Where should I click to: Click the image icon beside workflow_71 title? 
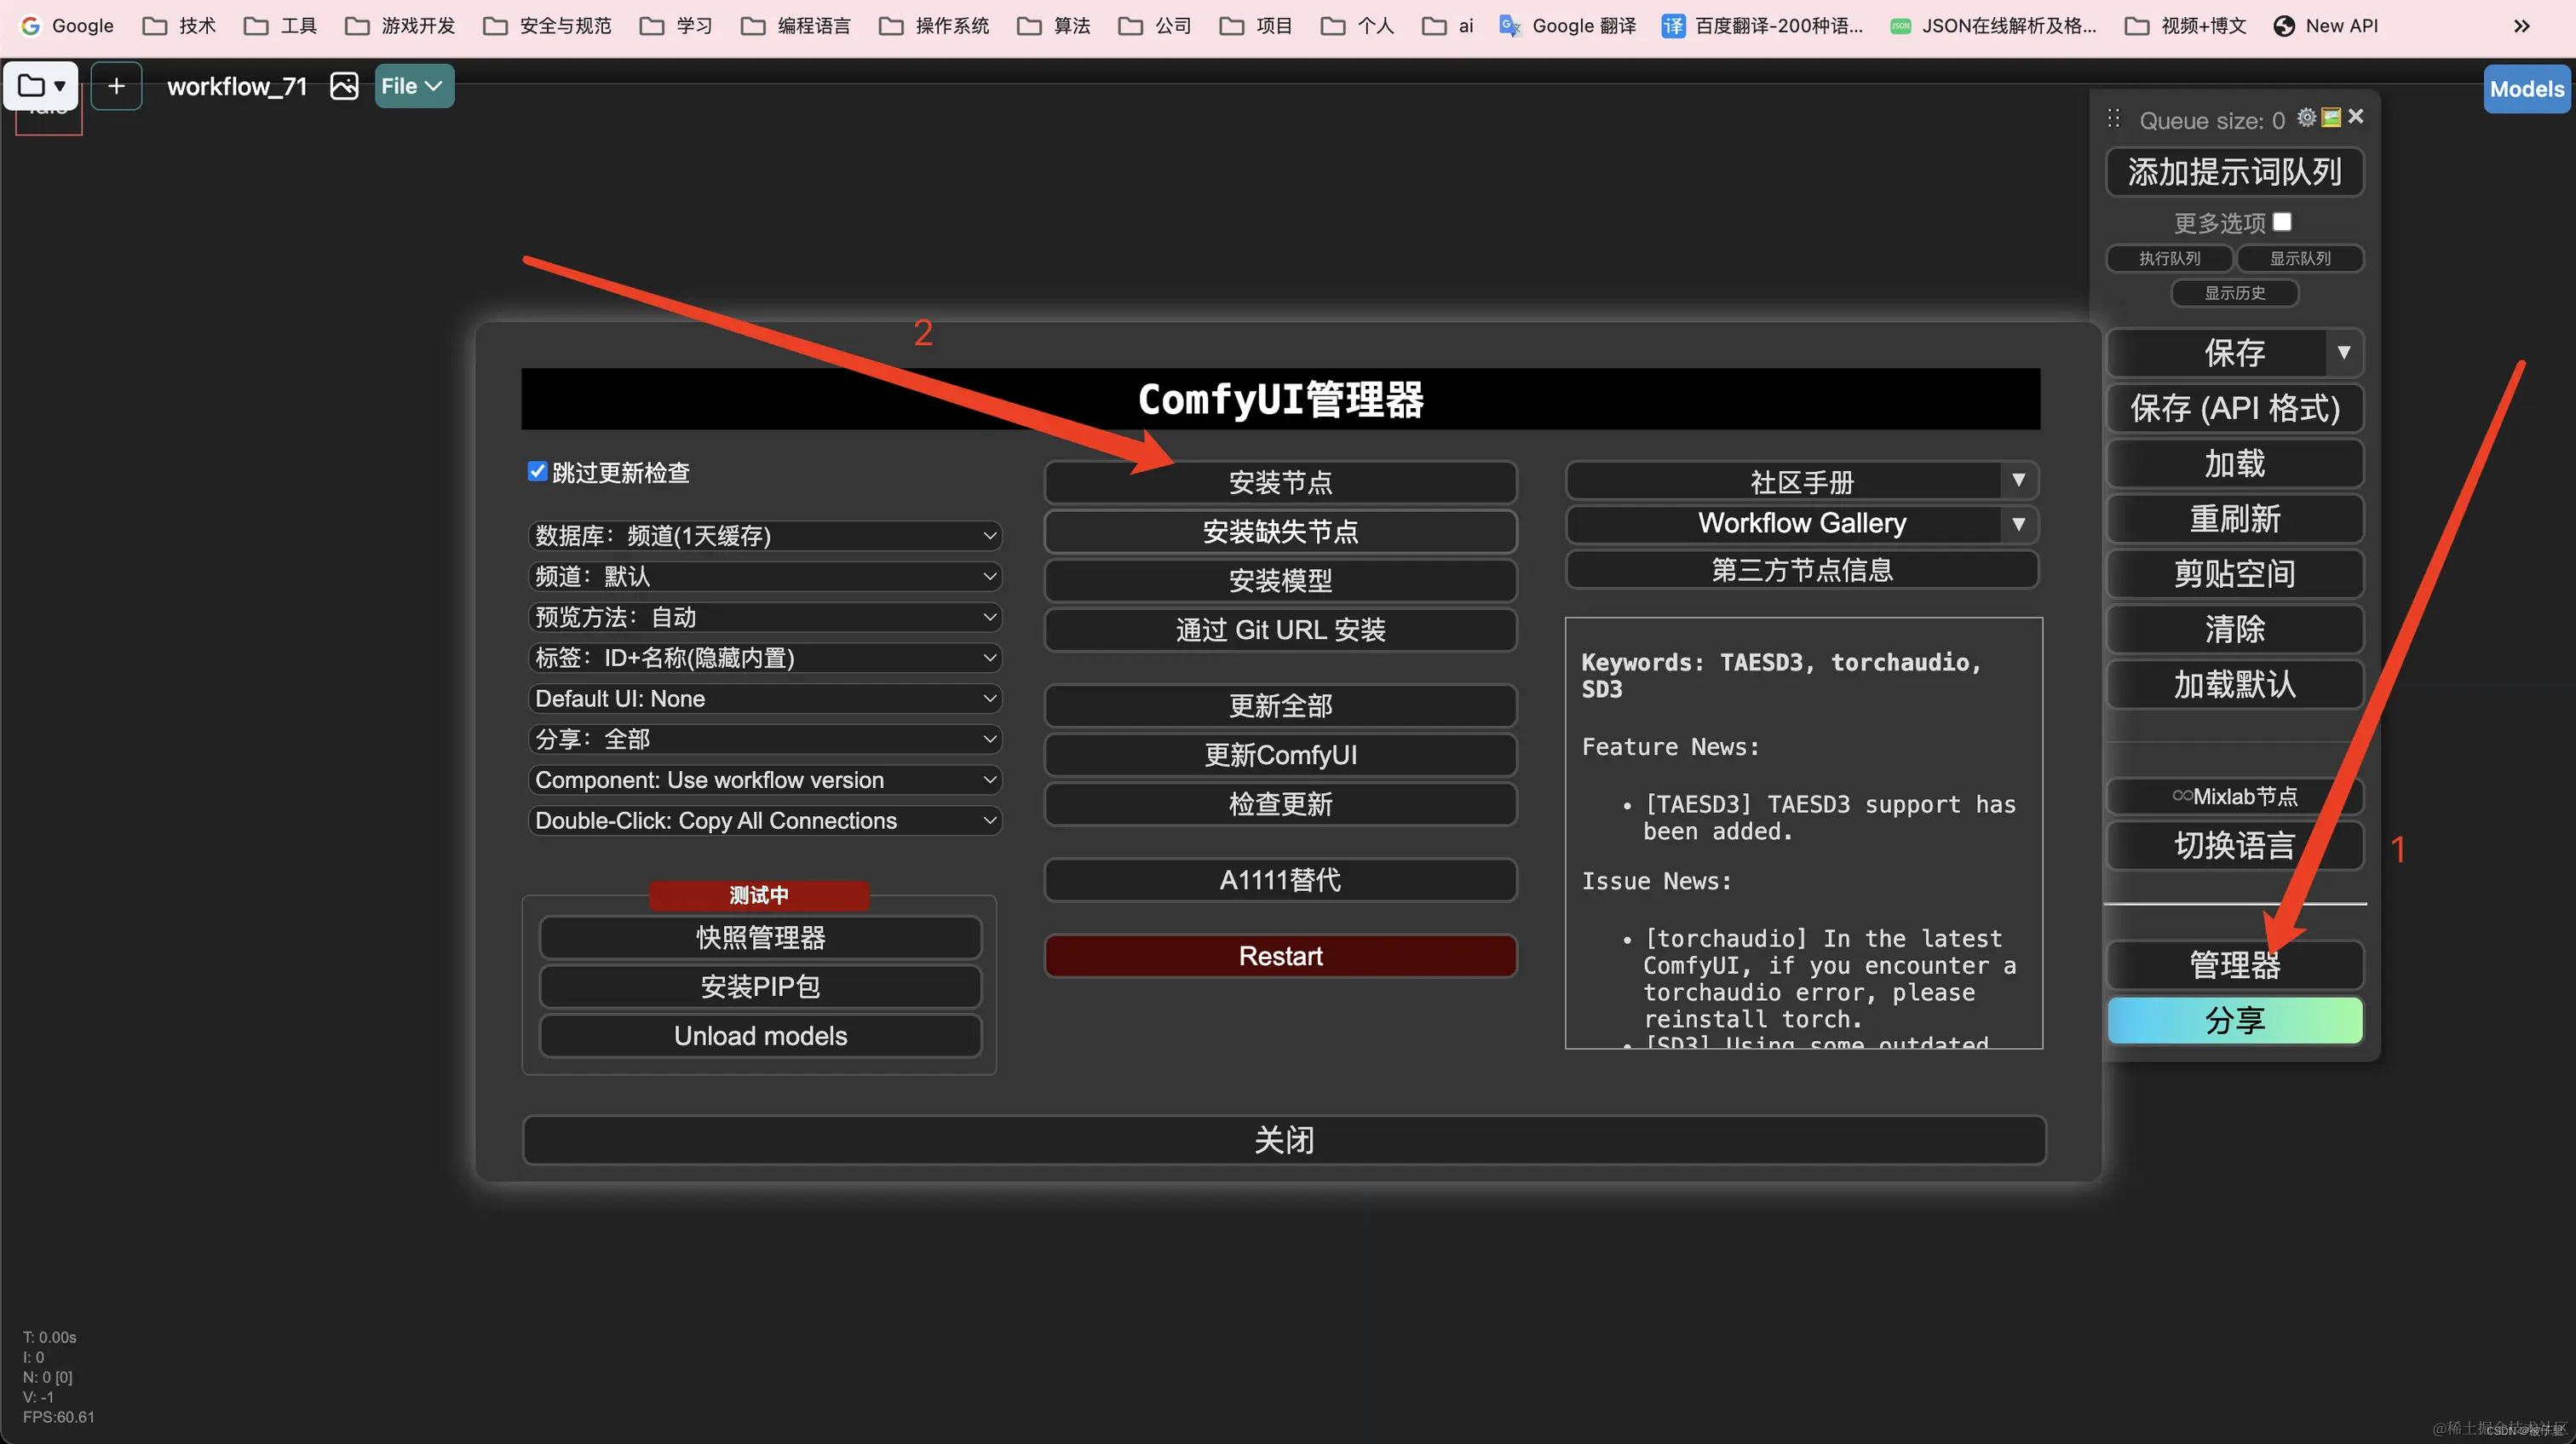[x=344, y=86]
